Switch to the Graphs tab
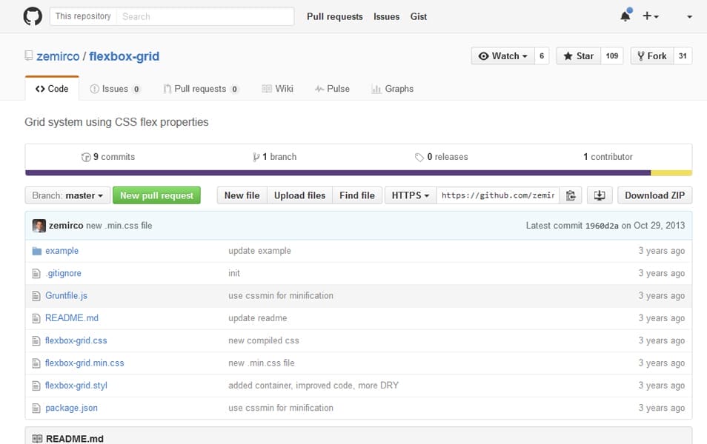The height and width of the screenshot is (444, 707). click(x=392, y=89)
